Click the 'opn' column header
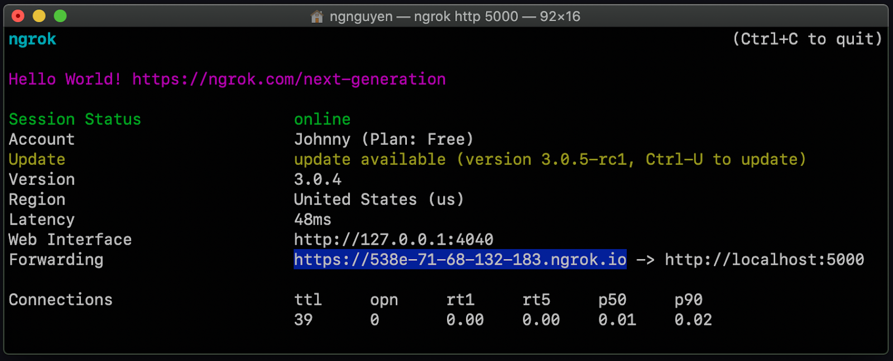The image size is (893, 361). pos(384,300)
